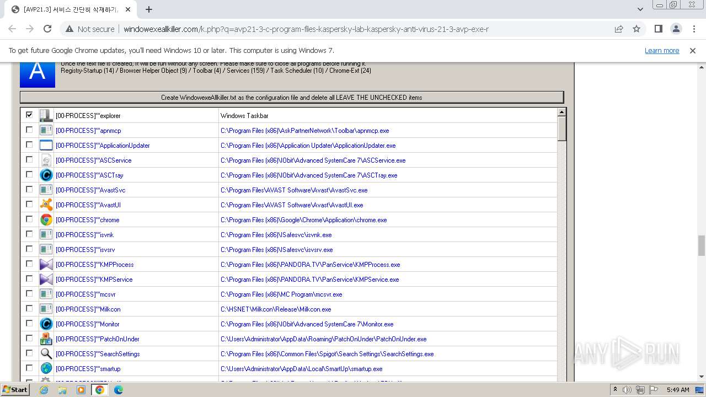Click the KMPProcess purple icon

[x=46, y=265]
